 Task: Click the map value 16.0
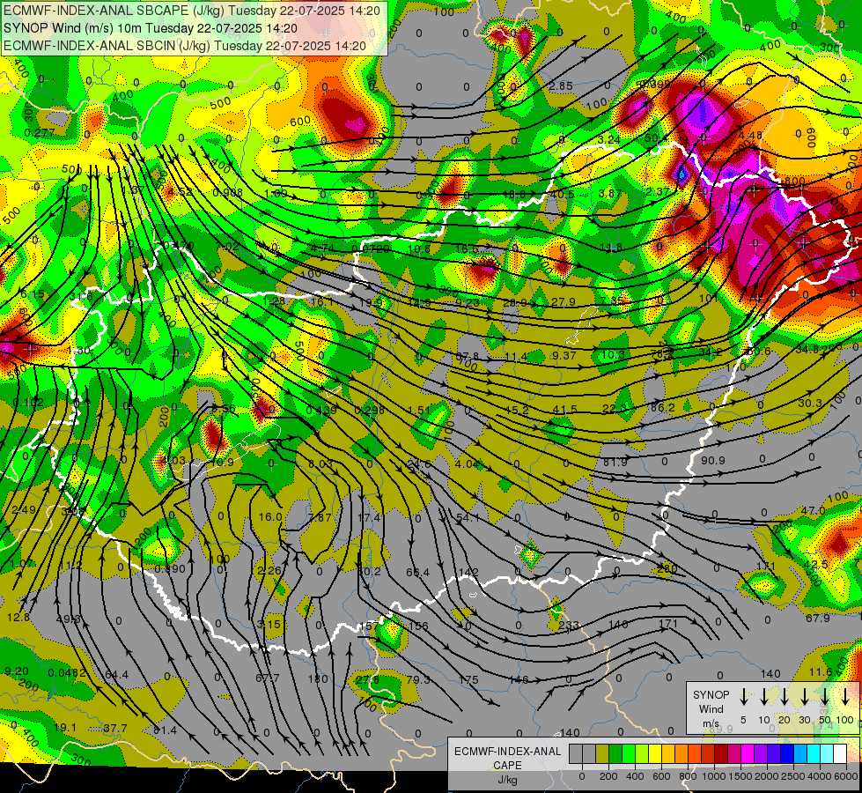click(x=270, y=516)
